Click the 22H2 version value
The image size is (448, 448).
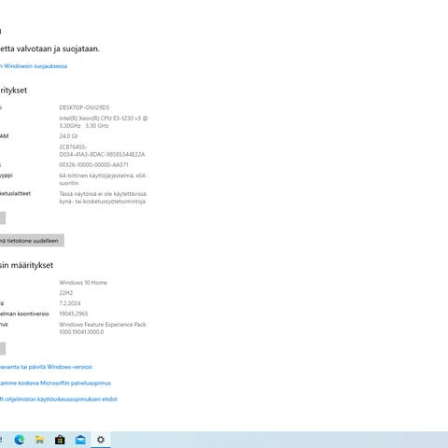[66, 293]
